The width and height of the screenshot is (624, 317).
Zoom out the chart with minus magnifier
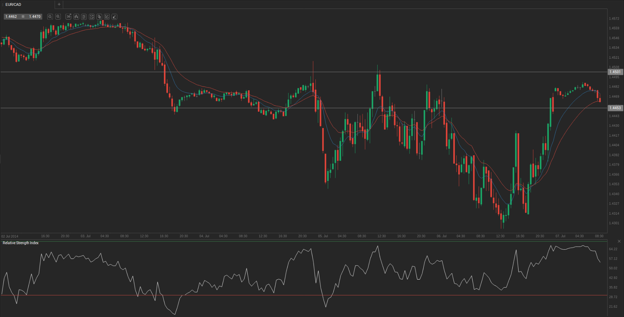[x=50, y=16]
